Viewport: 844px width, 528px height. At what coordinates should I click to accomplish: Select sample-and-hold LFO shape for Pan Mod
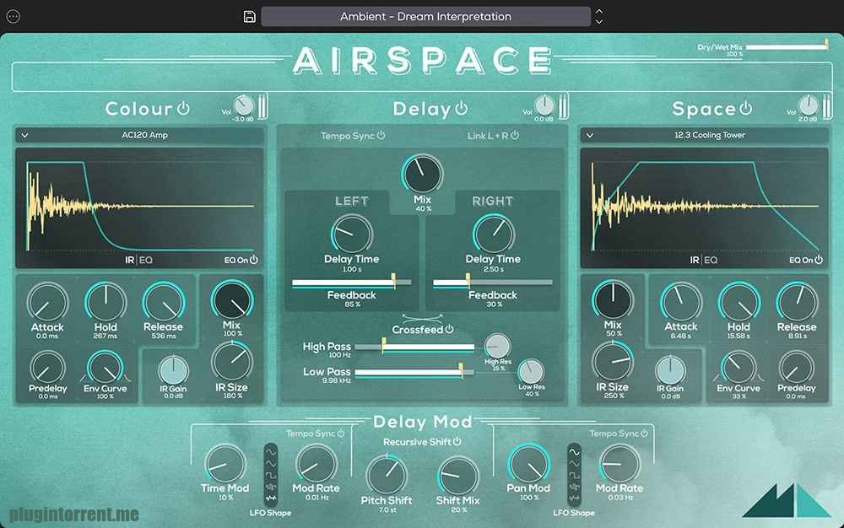(574, 488)
